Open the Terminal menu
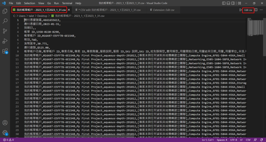Viewport: 266px width, 142px height. coord(67,3)
